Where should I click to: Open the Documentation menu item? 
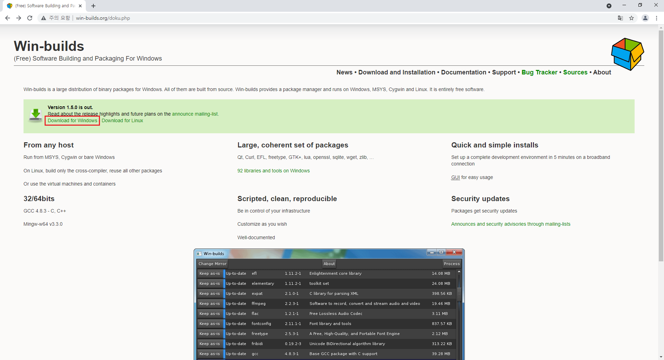coord(463,72)
